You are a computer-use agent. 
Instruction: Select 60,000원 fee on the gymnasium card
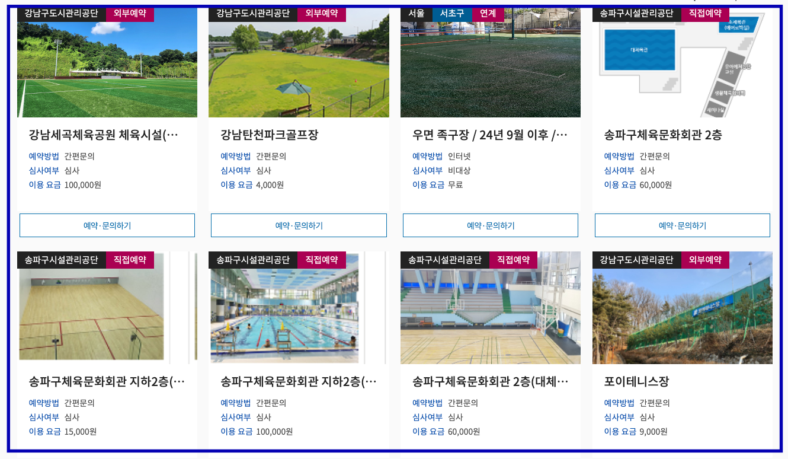(464, 432)
